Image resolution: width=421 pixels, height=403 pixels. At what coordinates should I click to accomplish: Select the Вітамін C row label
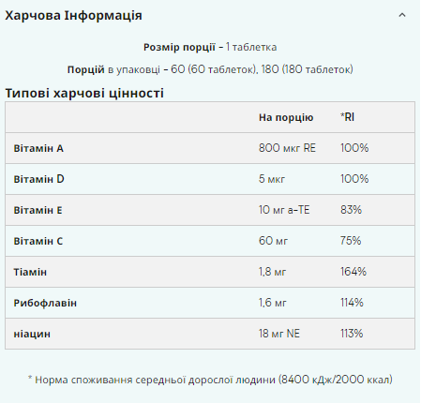pos(38,241)
